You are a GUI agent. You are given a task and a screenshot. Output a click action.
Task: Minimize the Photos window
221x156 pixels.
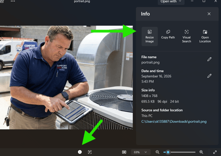(x=192, y=1)
